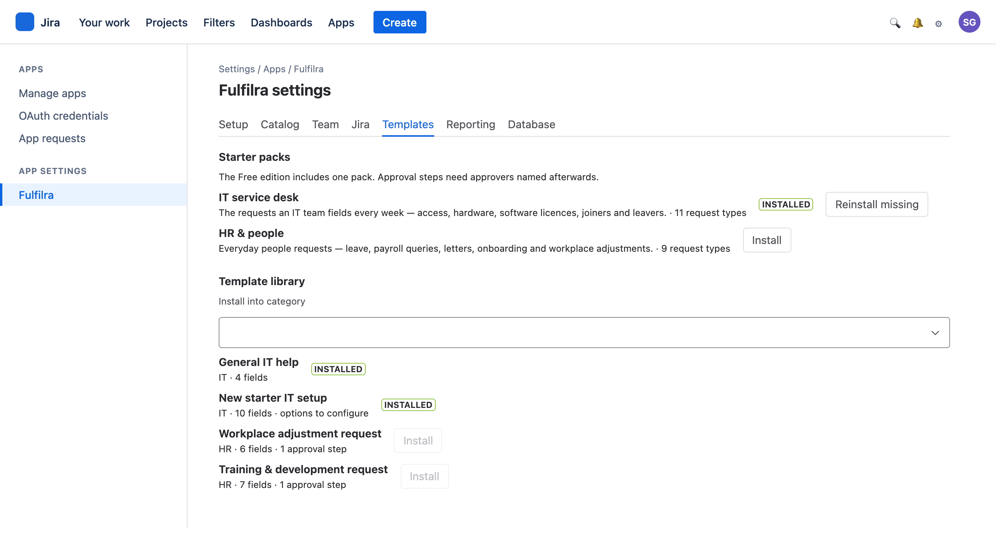Click the General IT help template title
Screen dimensions: 996x547
(258, 362)
